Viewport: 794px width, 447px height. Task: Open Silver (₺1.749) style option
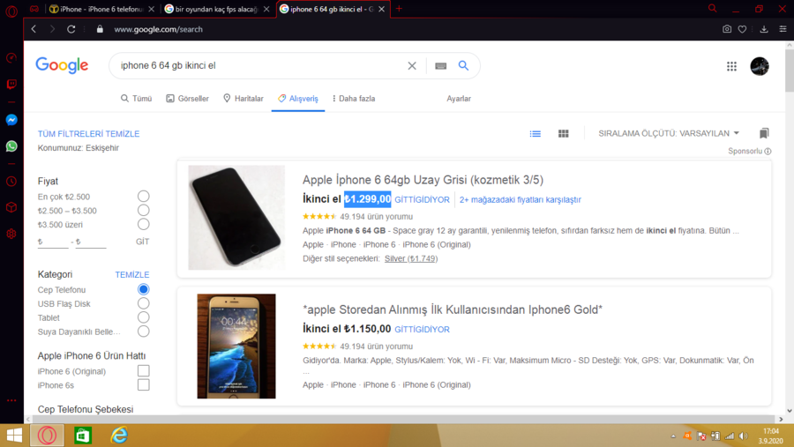tap(410, 258)
